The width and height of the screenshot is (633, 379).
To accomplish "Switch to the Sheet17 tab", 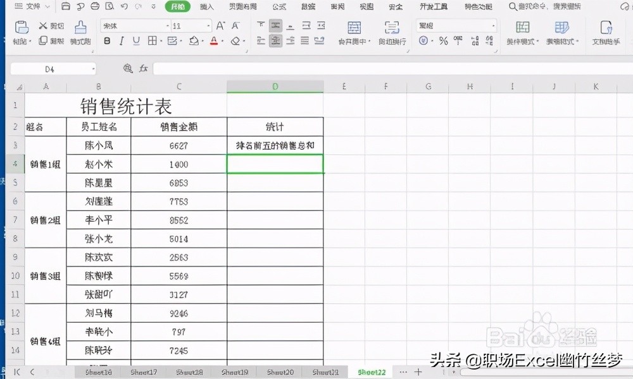I will coord(144,373).
